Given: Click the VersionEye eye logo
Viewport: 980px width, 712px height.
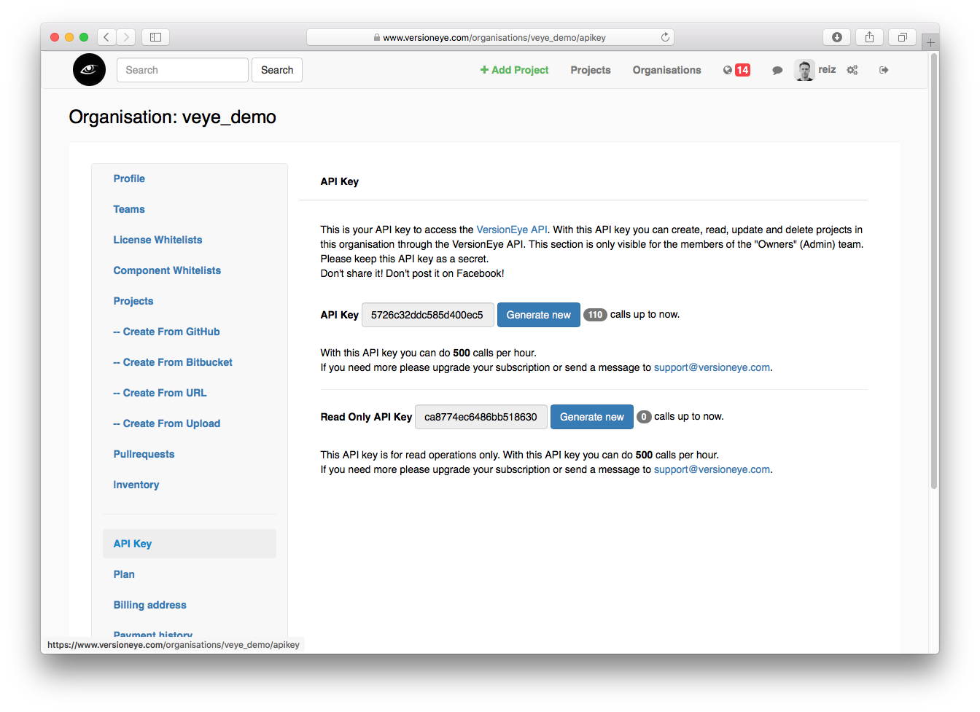Looking at the screenshot, I should coord(89,70).
